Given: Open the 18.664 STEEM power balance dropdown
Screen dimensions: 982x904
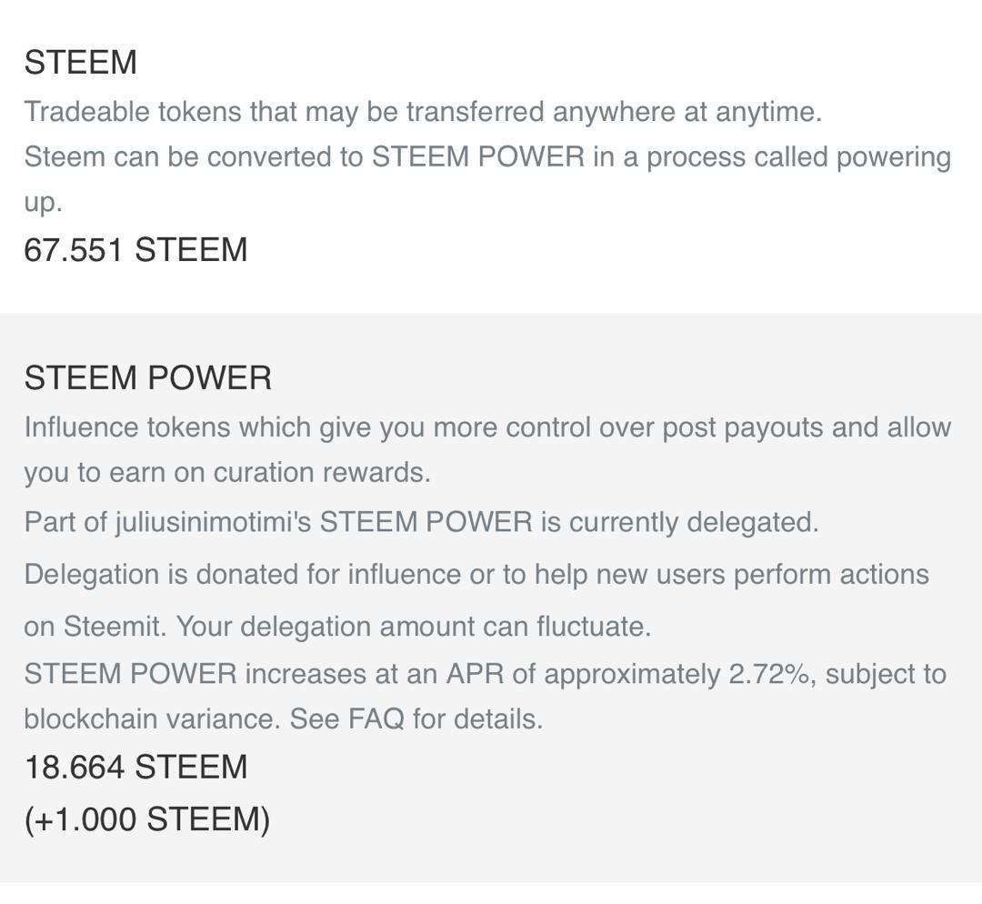Looking at the screenshot, I should [135, 767].
